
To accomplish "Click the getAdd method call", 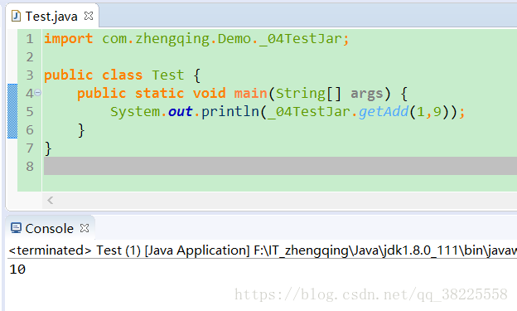I will pos(384,112).
